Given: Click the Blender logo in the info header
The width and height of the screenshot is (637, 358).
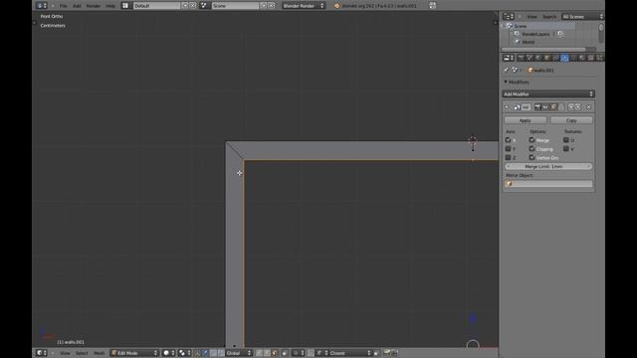Looking at the screenshot, I should tap(336, 6).
